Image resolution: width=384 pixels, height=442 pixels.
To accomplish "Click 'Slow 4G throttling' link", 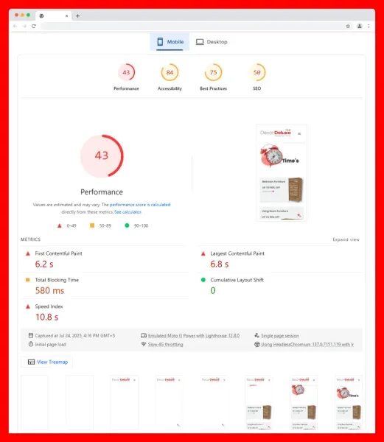I will click(x=166, y=345).
